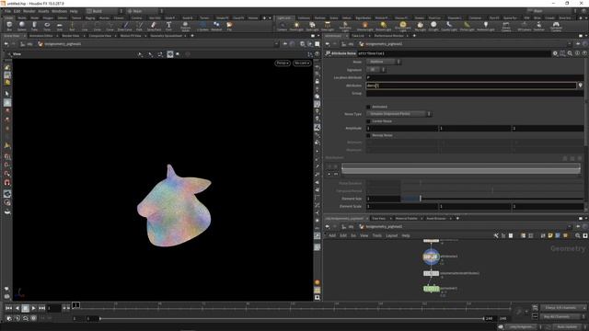Jump to the first frame
This screenshot has width=589, height=331.
pos(8,308)
